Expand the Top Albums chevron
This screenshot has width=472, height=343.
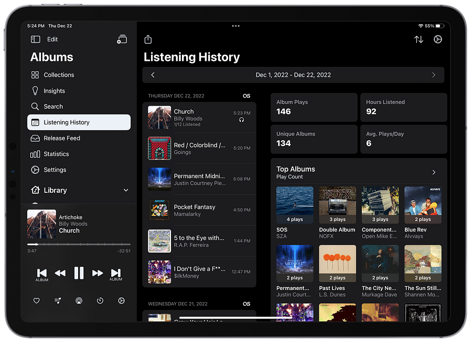(x=434, y=172)
